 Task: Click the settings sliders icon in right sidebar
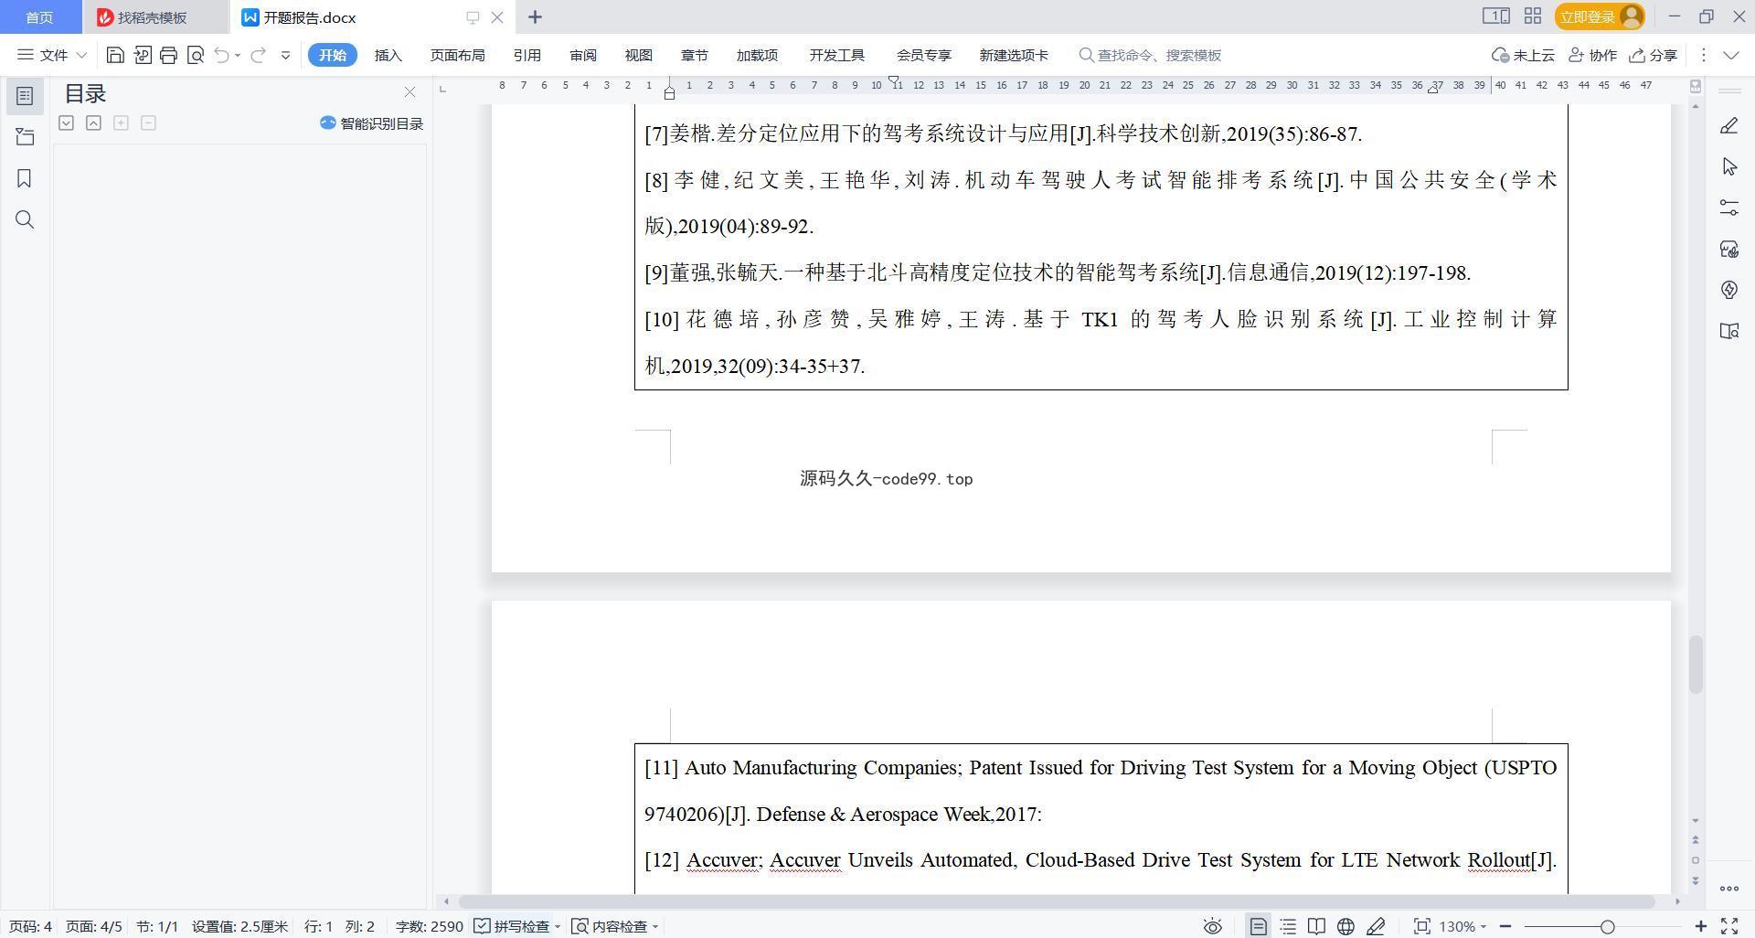(1728, 208)
